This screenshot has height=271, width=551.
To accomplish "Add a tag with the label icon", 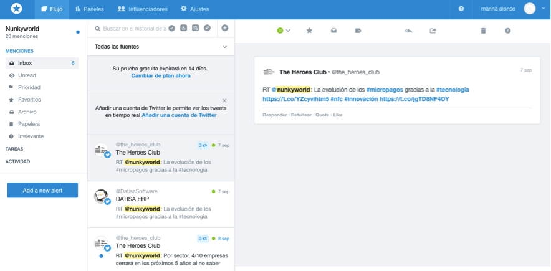I will (358, 31).
